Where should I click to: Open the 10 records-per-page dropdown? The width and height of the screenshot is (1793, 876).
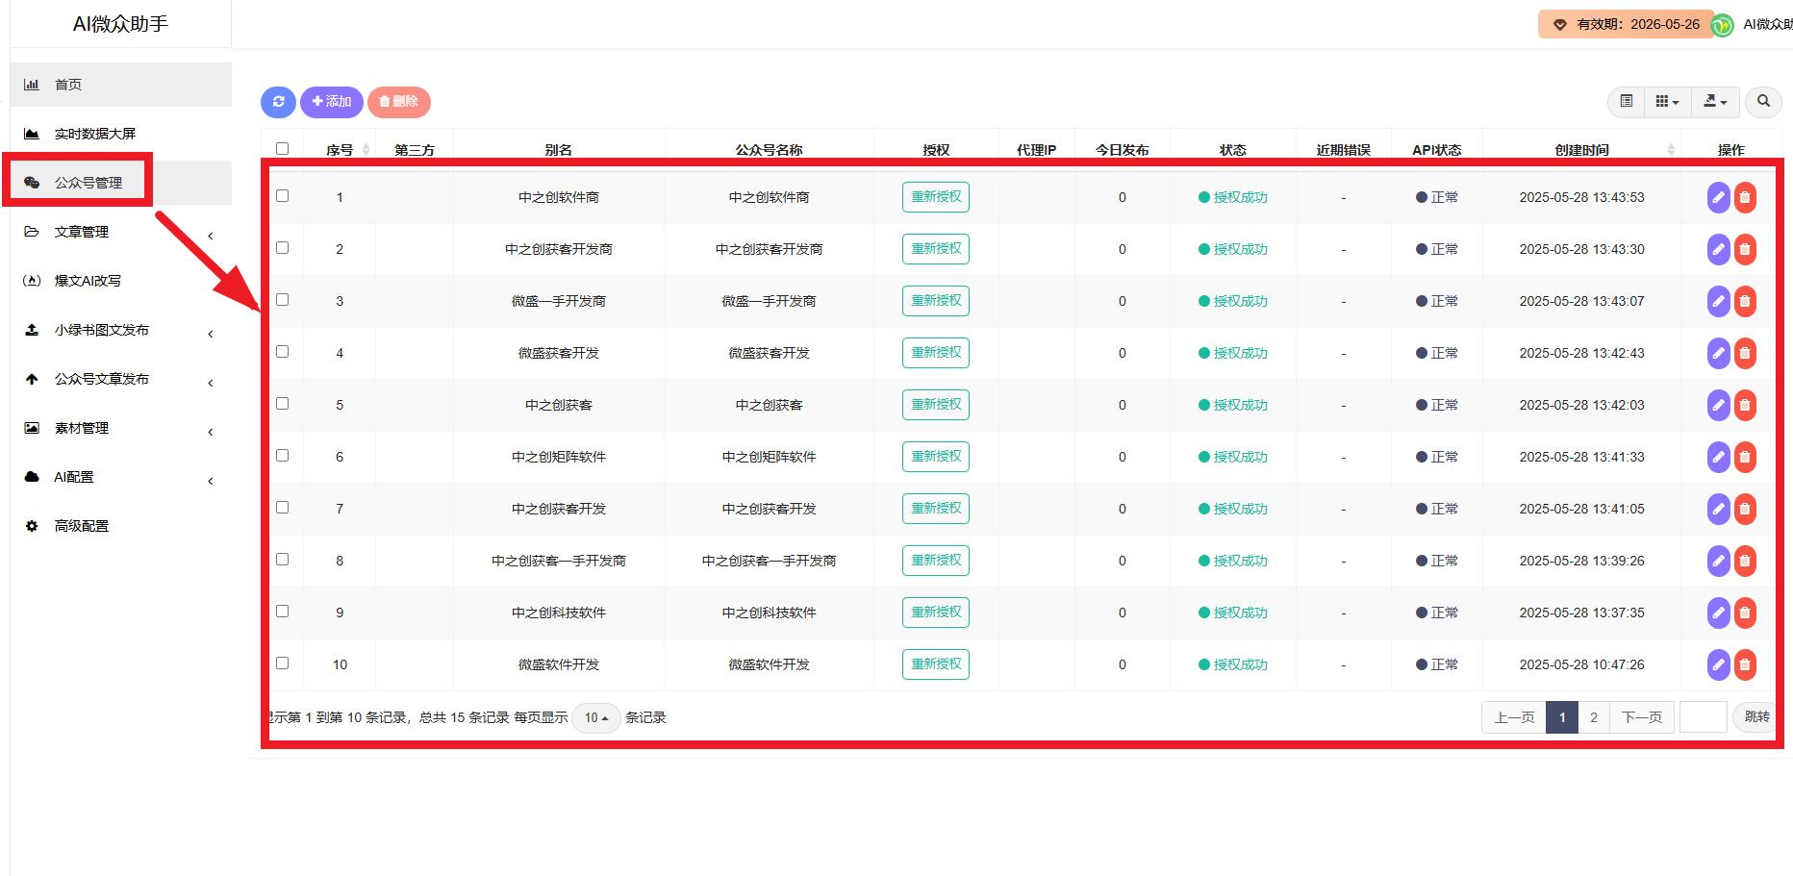pos(596,717)
